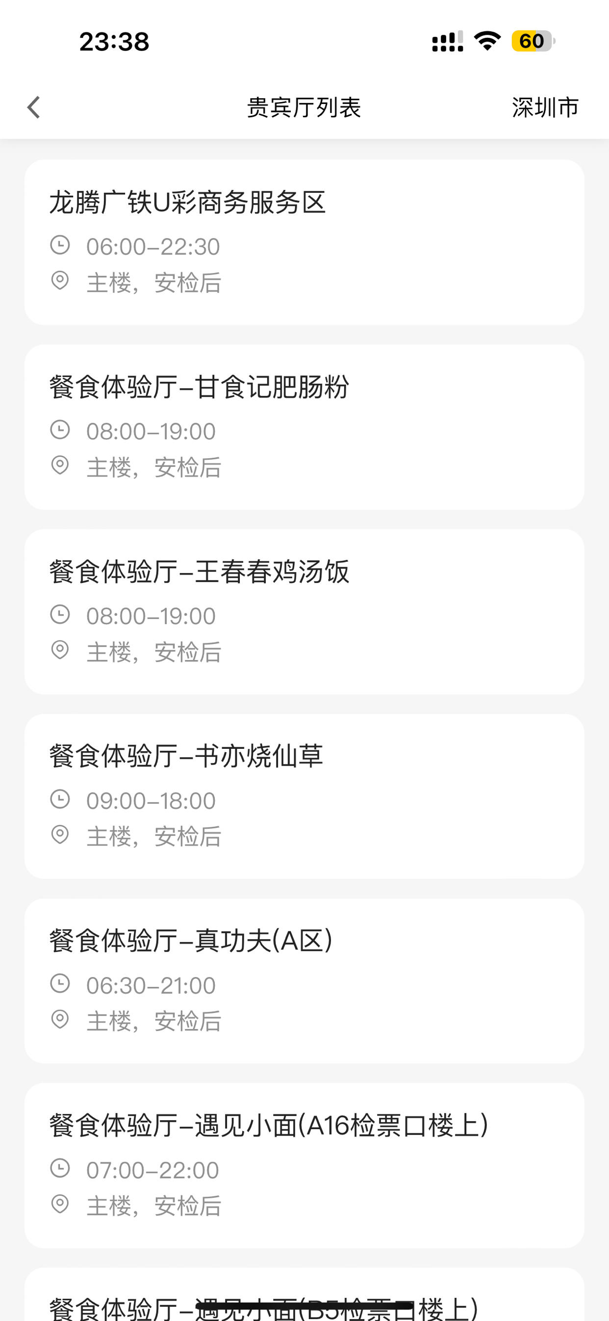
Task: Open the 深圳市 city selector
Action: tap(545, 107)
